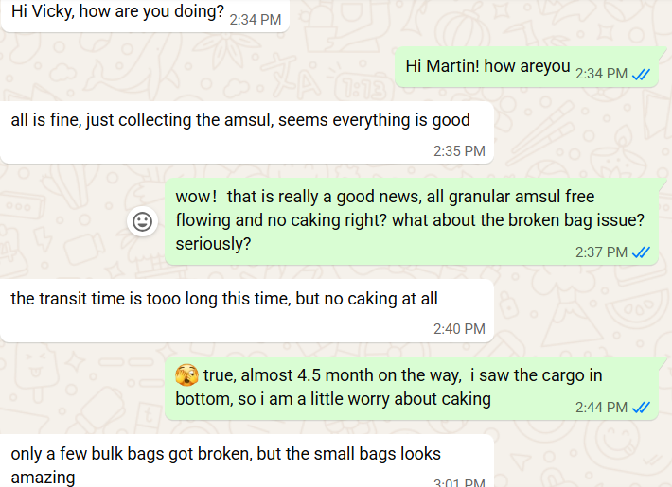Click the "transit time is tooo long" message

(x=224, y=299)
